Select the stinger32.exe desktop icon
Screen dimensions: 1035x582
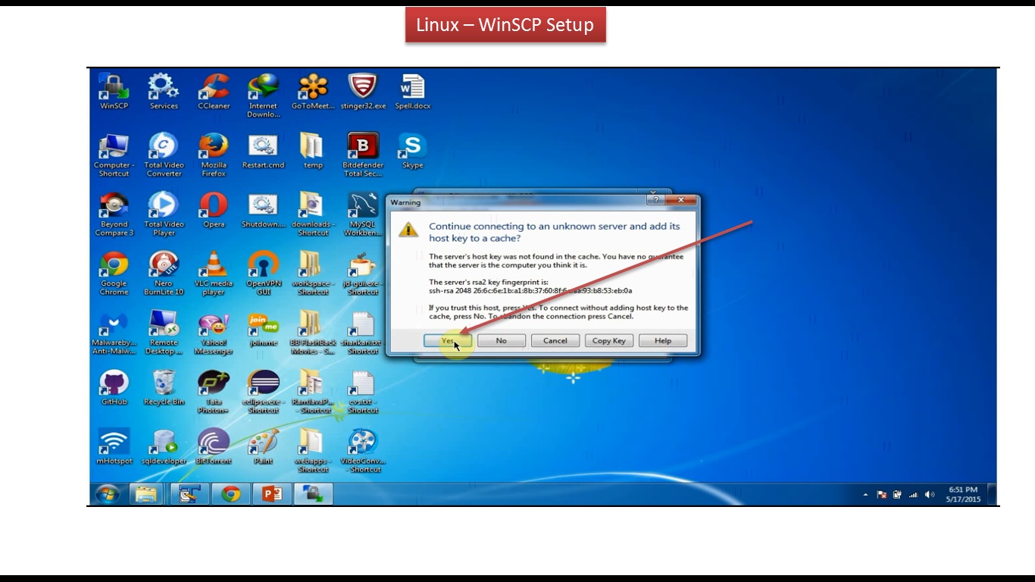point(363,92)
